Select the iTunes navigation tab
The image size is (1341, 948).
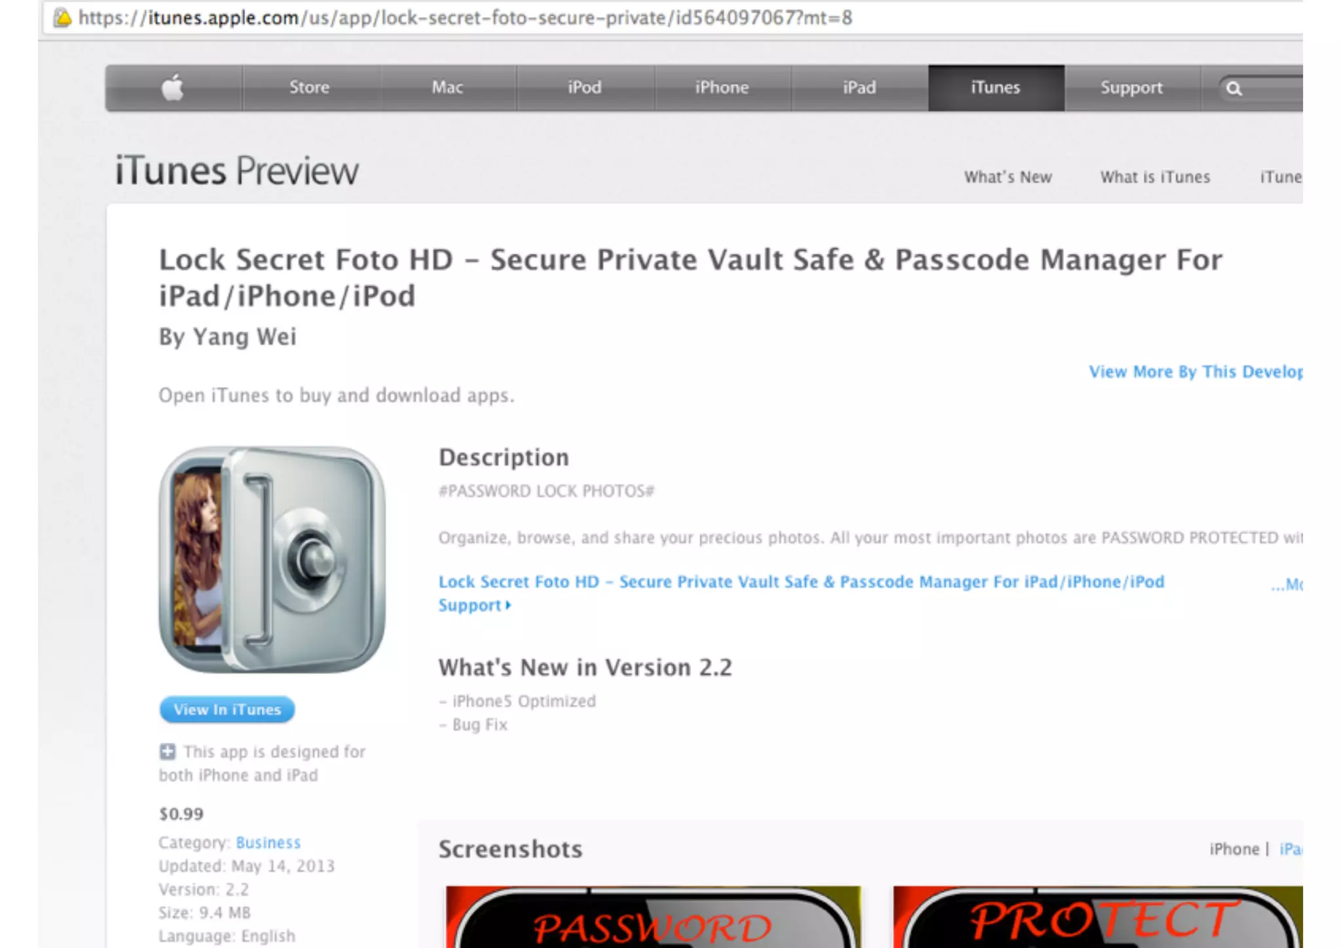point(996,88)
